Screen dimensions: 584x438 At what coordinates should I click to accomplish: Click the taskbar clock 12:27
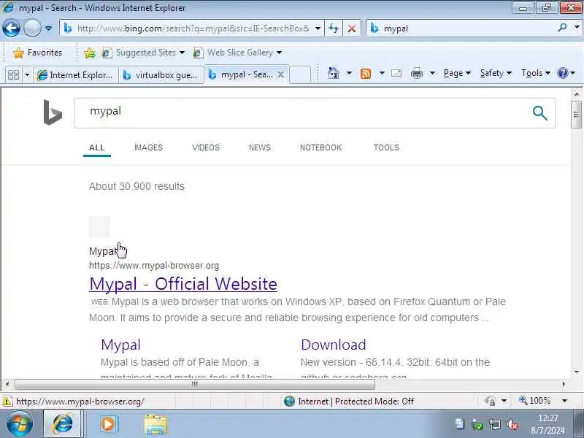tap(548, 418)
